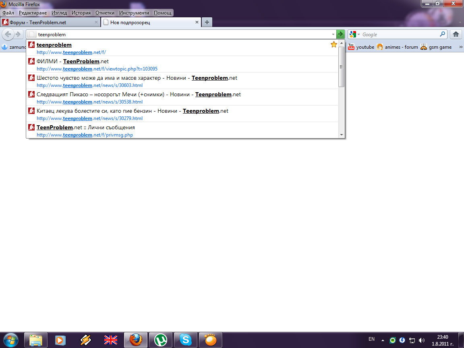Screen dimensions: 464x348
Task: Click the Back navigation arrow
Action: tap(8, 34)
